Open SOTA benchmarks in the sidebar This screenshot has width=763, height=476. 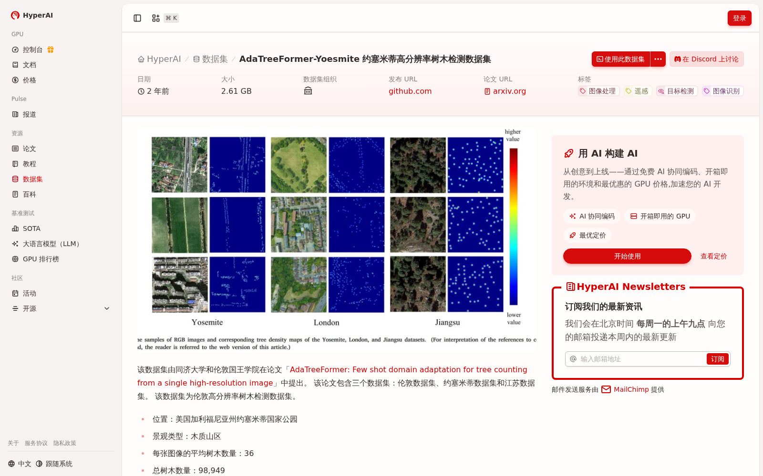coord(31,228)
